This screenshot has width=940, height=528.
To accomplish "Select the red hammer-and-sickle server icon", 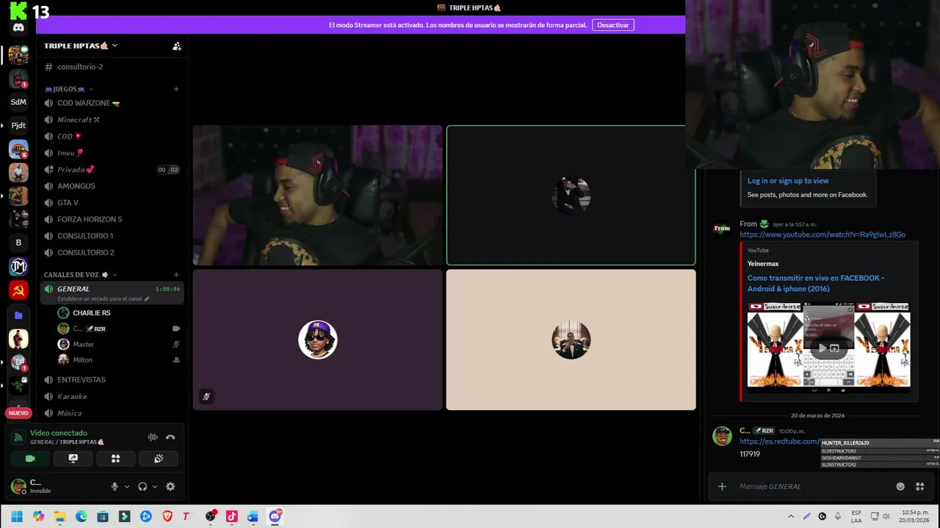I will [18, 290].
